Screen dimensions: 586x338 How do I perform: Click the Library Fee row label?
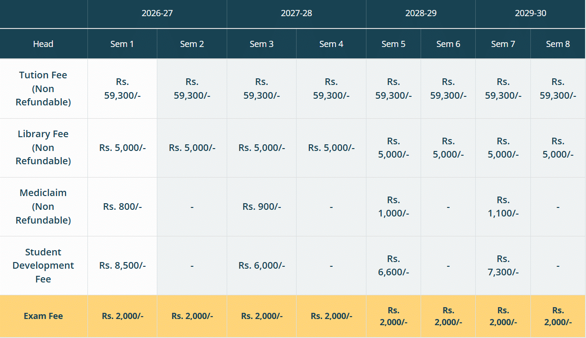[x=43, y=148]
